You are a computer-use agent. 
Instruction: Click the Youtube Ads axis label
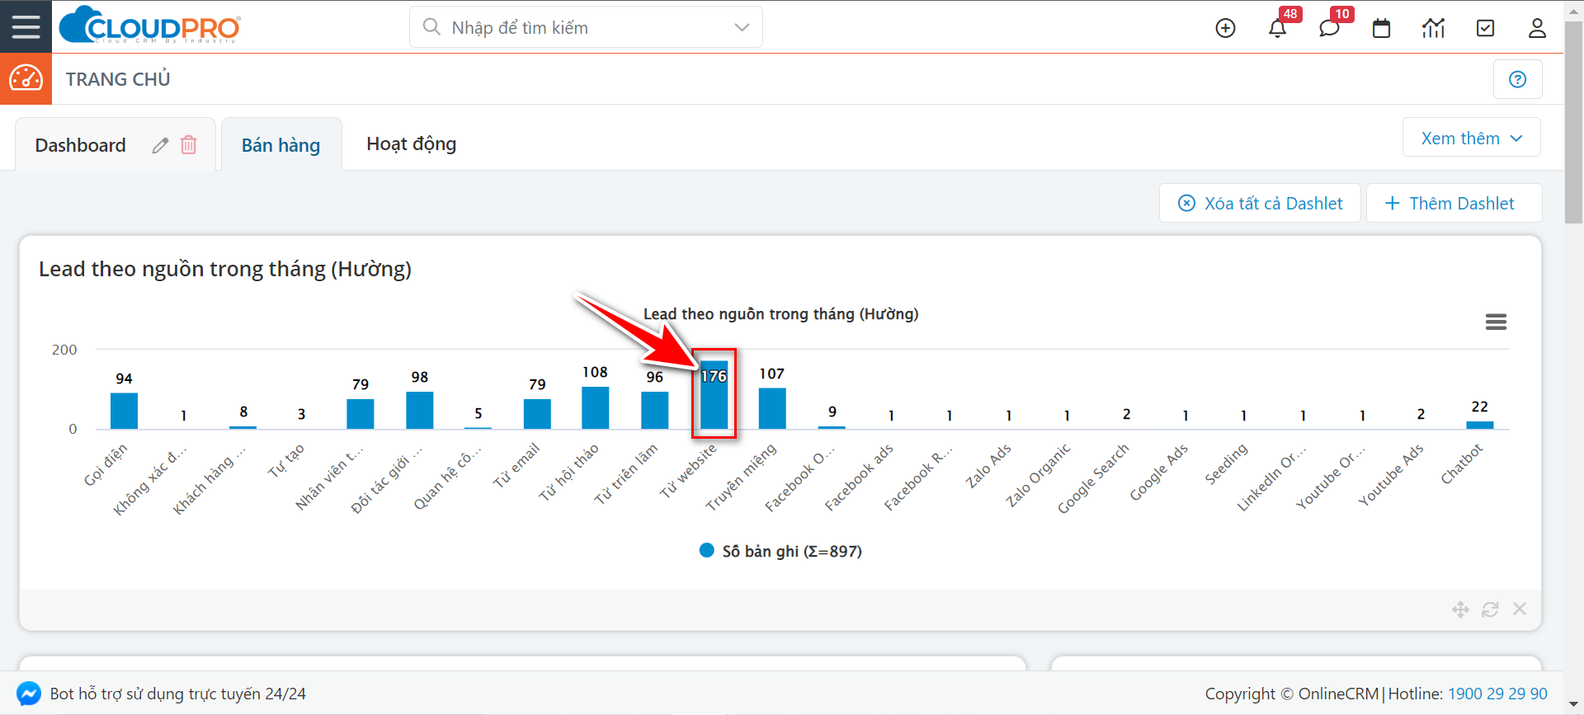point(1391,474)
